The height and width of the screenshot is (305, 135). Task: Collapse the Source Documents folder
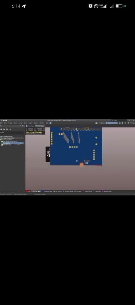[1, 140]
